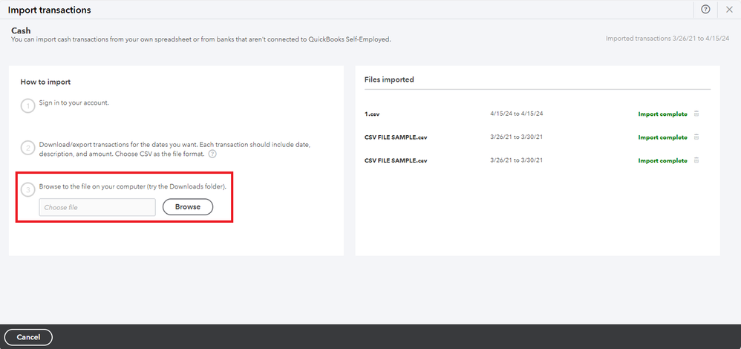Click the Browse button
The width and height of the screenshot is (741, 349).
coord(188,207)
